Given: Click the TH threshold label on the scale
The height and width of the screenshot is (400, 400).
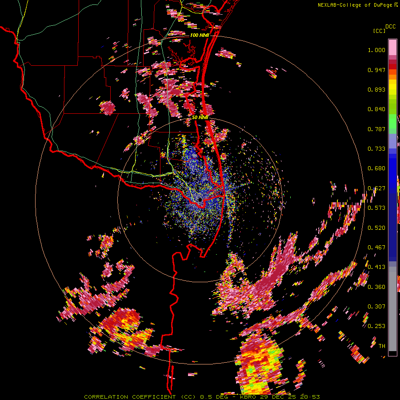Looking at the screenshot, I should (x=382, y=346).
